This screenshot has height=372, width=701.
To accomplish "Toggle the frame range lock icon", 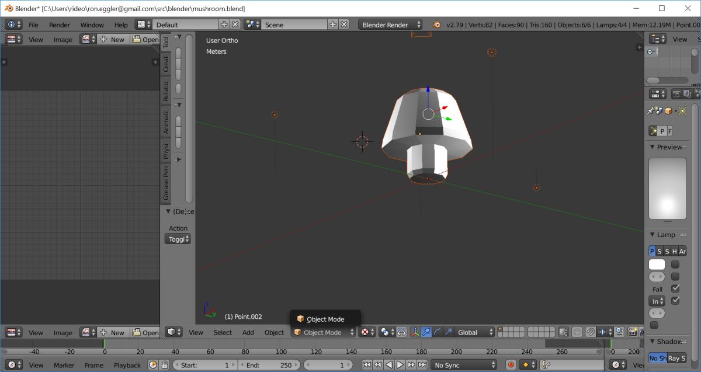I will [x=165, y=365].
